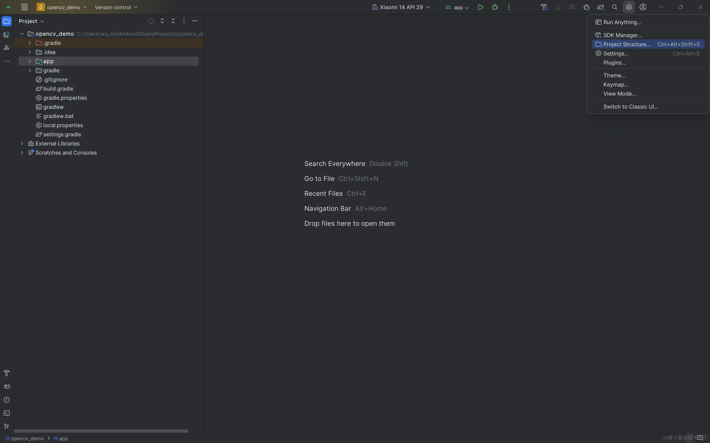Select Switch to Classic UI entry
The height and width of the screenshot is (443, 710).
tap(648, 107)
